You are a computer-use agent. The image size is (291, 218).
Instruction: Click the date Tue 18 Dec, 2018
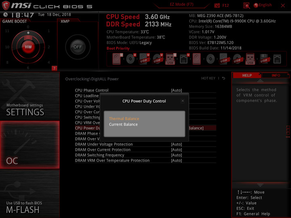click(55, 15)
